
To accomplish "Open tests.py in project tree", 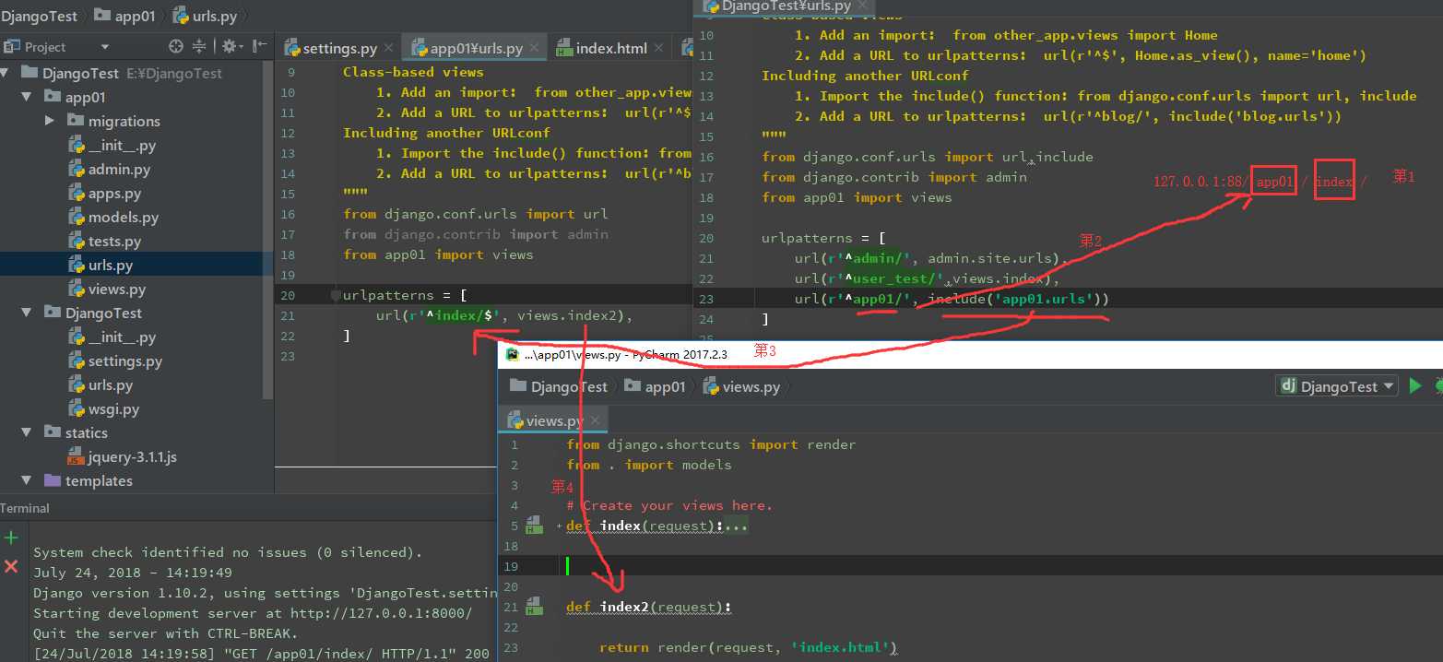I will pos(114,241).
